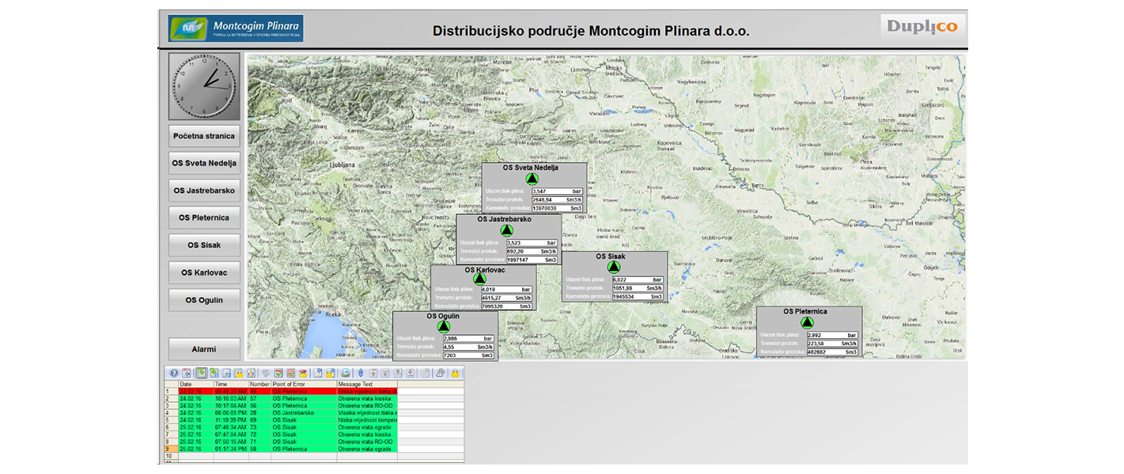Viewport: 1124px width, 474px height.
Task: Click the OS Sveta Nedelja panel title
Action: [532, 167]
